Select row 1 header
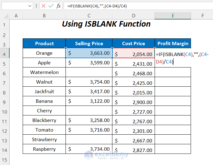The width and height of the screenshot is (213, 165). tap(5, 25)
